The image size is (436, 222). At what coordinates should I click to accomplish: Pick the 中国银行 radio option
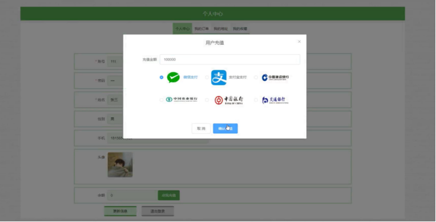point(207,100)
